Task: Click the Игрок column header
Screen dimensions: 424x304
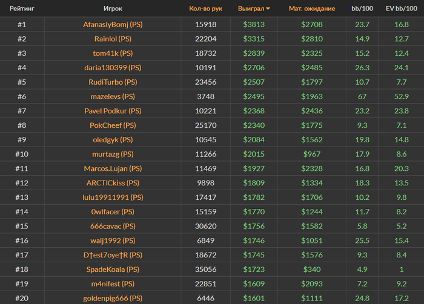Action: point(113,9)
